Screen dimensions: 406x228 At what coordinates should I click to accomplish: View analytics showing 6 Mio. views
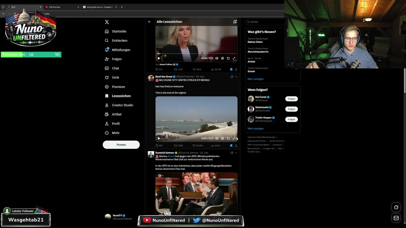(216, 146)
